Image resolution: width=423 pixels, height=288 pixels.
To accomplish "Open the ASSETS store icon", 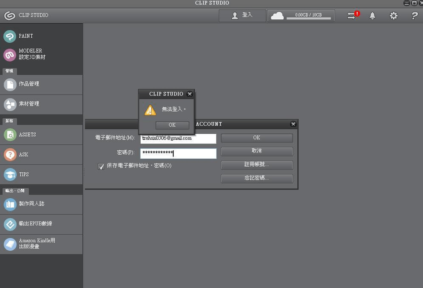I will (10, 135).
